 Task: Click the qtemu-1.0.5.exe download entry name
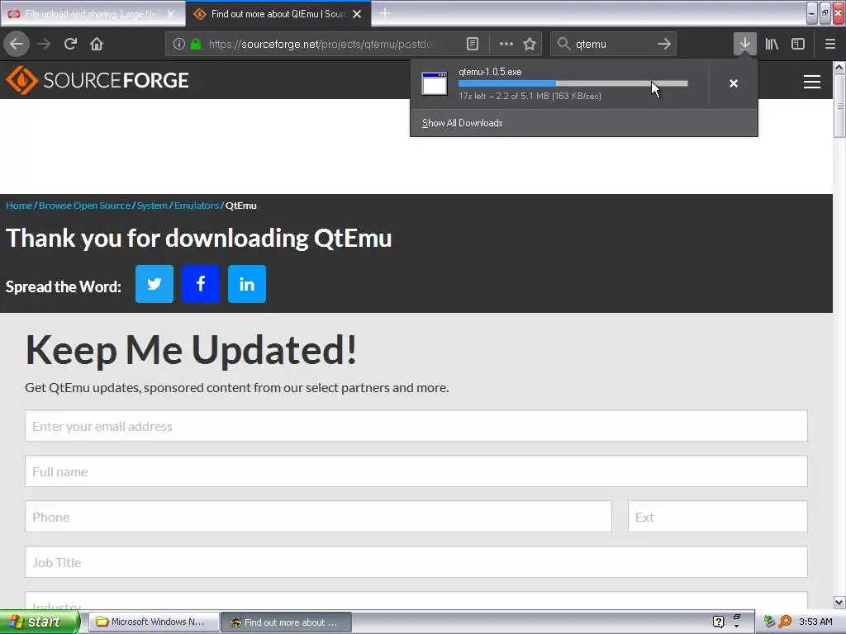(x=490, y=72)
